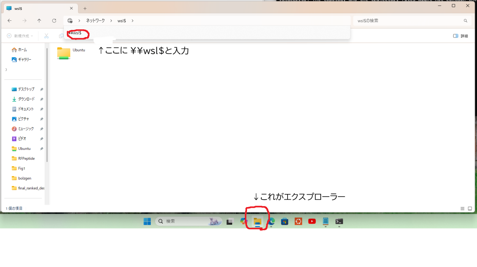
Task: Open Task View from taskbar
Action: [230, 221]
